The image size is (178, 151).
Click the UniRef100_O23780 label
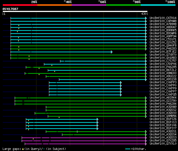coord(163,101)
